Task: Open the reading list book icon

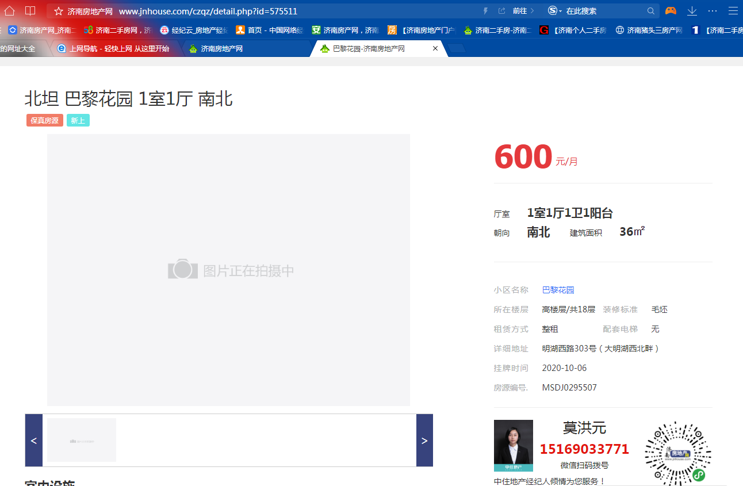Action: (x=30, y=11)
